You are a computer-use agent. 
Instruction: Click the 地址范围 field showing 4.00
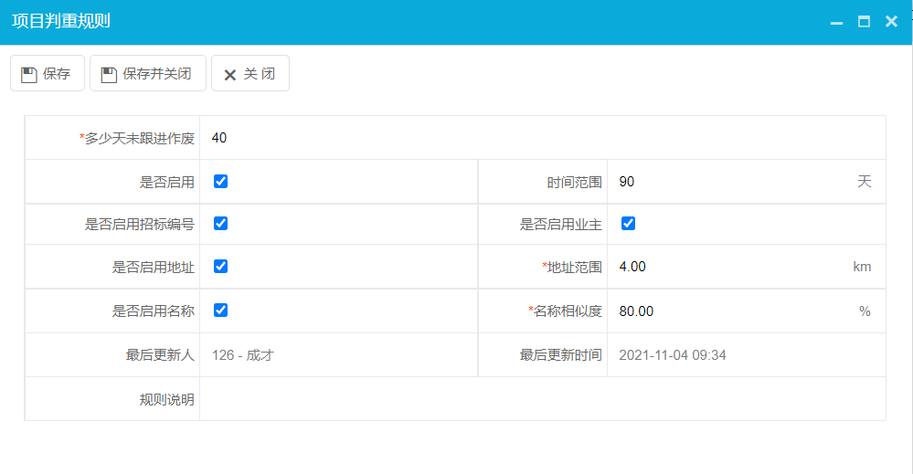[731, 267]
